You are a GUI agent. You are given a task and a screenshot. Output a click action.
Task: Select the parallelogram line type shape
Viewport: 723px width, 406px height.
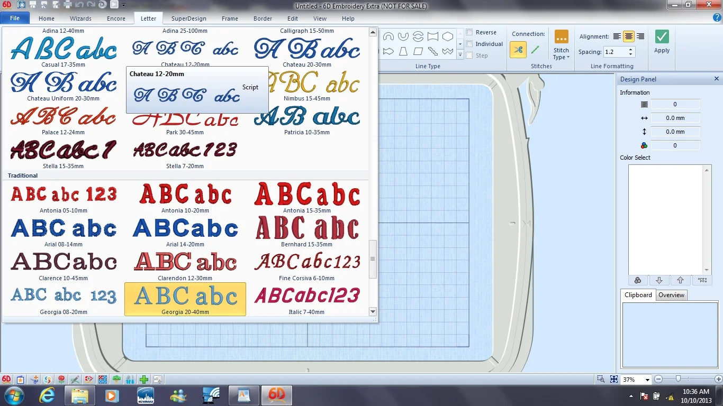click(x=418, y=51)
